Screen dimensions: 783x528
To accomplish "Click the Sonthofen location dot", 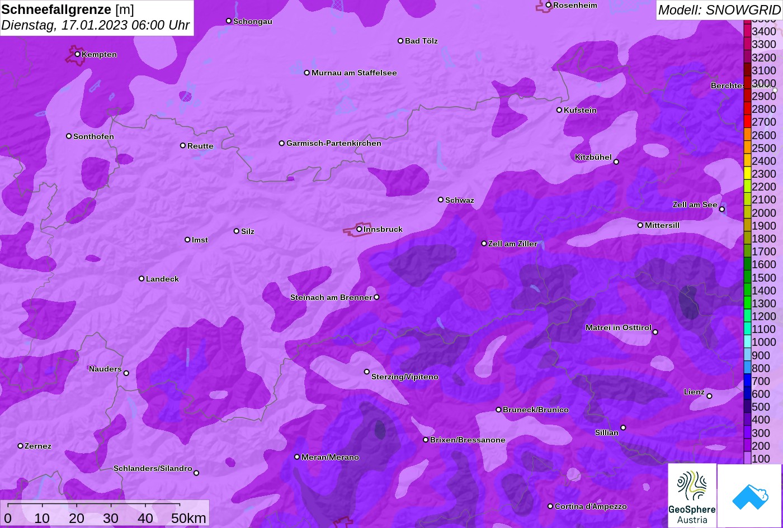I will (69, 136).
